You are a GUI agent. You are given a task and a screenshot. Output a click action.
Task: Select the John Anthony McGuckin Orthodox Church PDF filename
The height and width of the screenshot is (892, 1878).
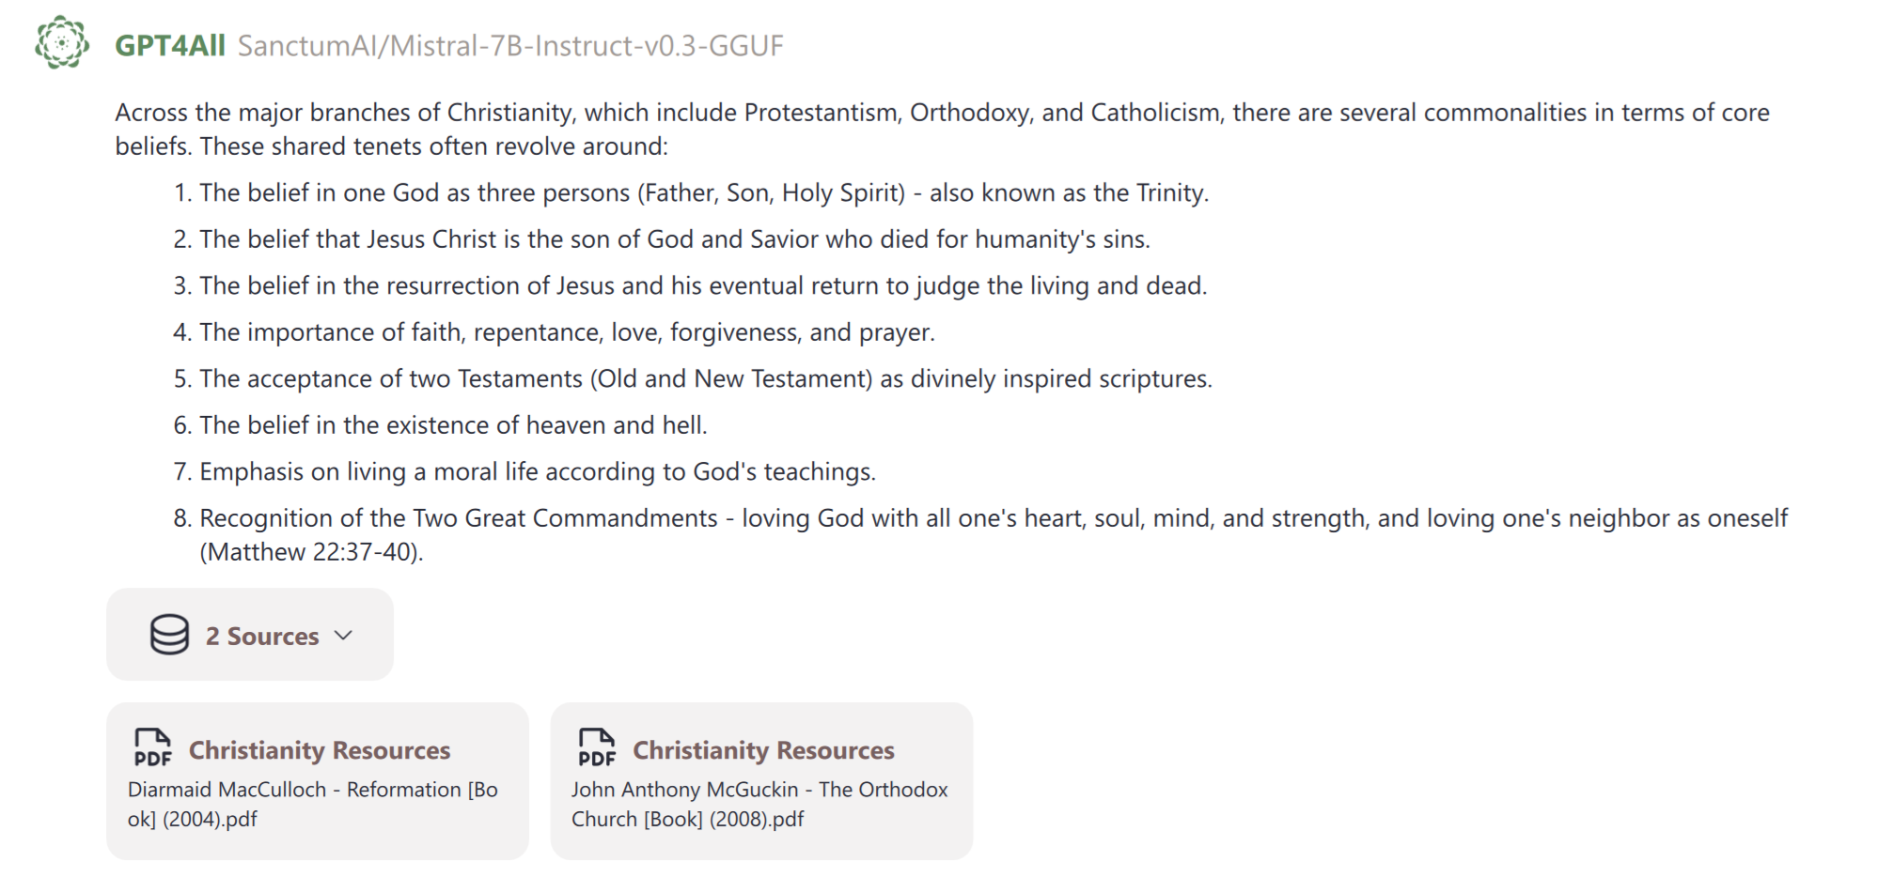759,804
